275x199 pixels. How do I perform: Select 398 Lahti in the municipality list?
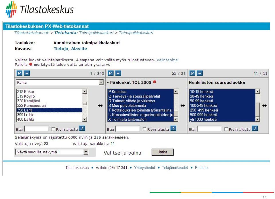50,110
